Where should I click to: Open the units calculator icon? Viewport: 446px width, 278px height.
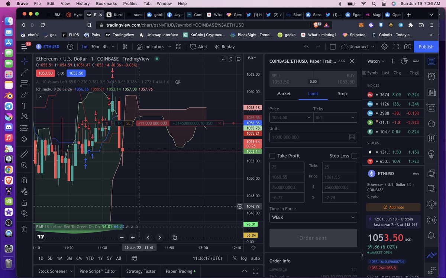tap(352, 137)
